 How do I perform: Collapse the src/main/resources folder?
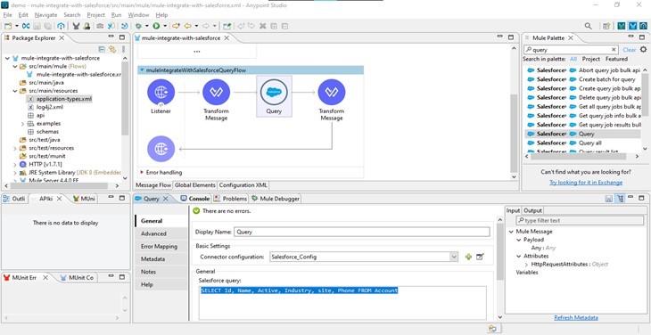coord(15,91)
